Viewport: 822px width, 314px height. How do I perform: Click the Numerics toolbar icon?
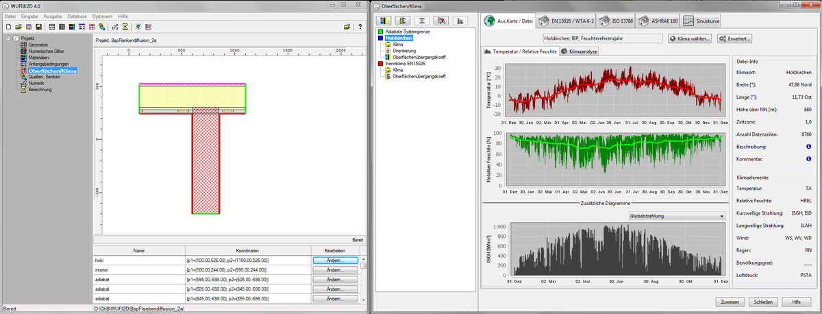click(x=114, y=27)
